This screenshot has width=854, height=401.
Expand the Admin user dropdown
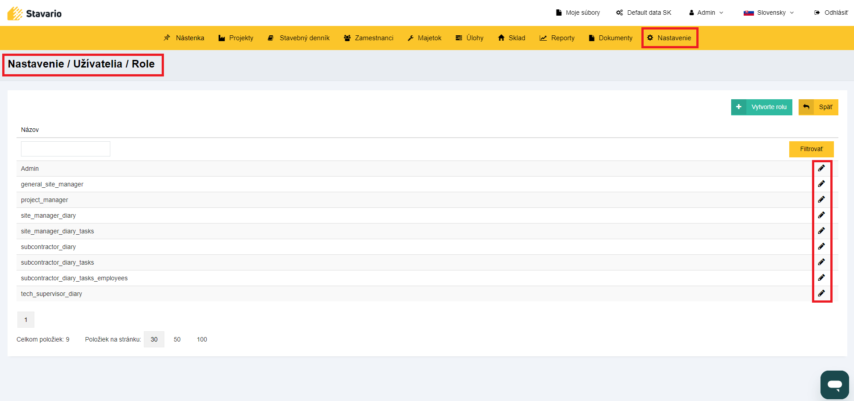point(706,13)
